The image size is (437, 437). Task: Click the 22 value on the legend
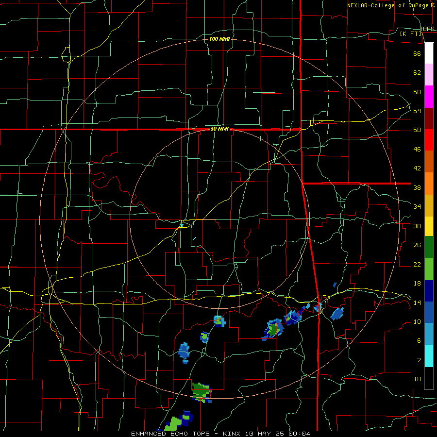pyautogui.click(x=417, y=264)
